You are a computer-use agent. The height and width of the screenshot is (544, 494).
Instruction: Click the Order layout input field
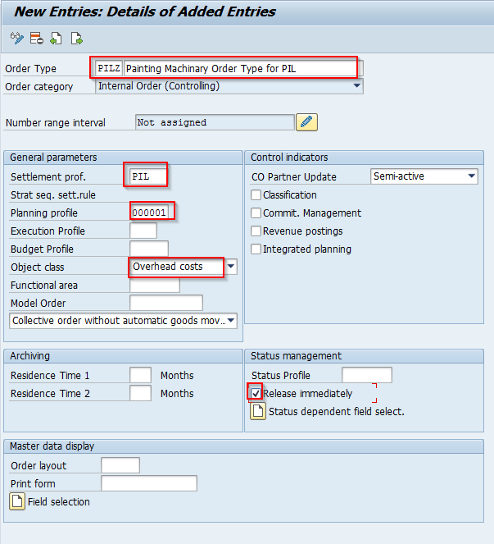pos(120,465)
